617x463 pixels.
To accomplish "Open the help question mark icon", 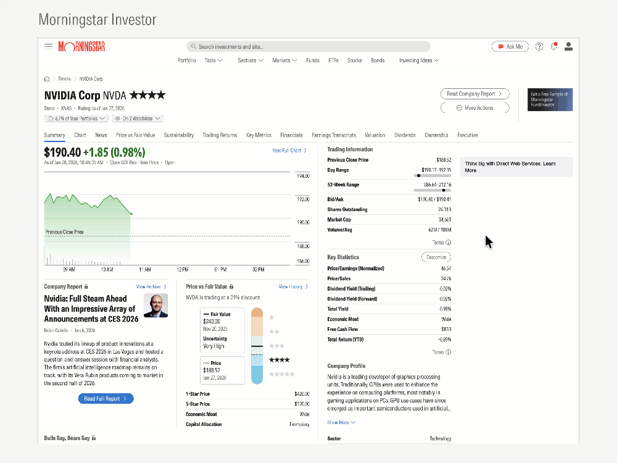I will (x=539, y=46).
